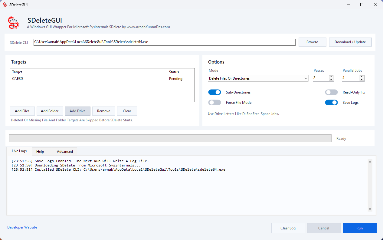Open the Advanced tab

[x=65, y=151]
